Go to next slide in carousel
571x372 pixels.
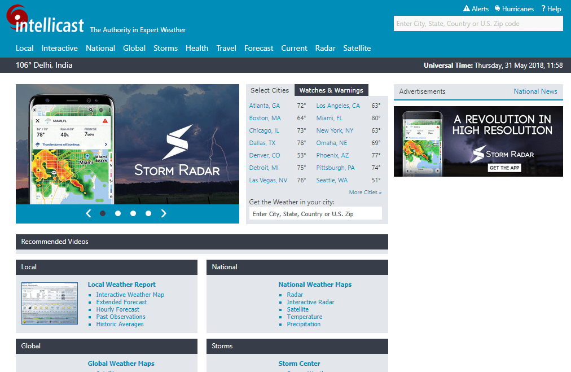click(164, 213)
